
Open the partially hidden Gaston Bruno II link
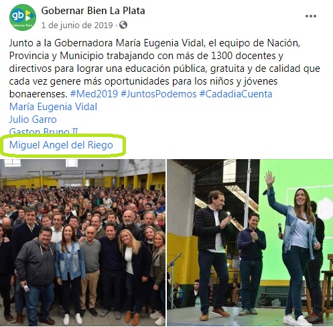[44, 131]
